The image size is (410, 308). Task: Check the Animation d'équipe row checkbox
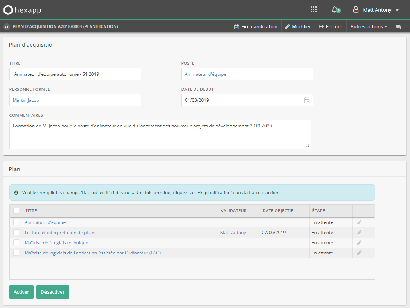point(16,222)
